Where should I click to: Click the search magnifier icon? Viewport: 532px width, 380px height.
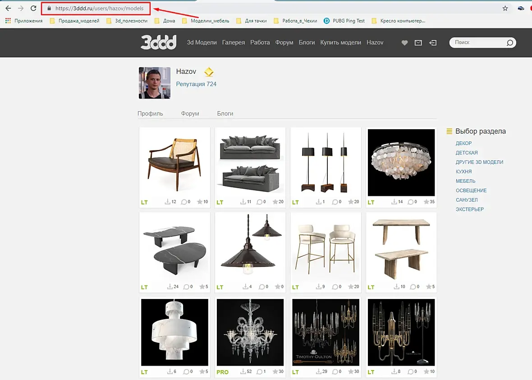(x=509, y=43)
